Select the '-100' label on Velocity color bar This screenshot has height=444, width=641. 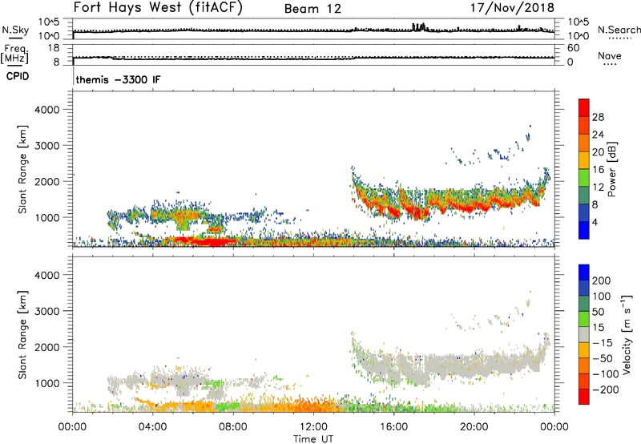pyautogui.click(x=606, y=373)
